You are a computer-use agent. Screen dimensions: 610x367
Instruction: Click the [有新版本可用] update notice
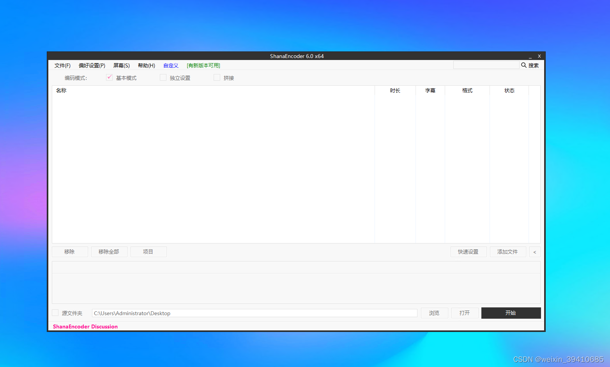click(203, 65)
